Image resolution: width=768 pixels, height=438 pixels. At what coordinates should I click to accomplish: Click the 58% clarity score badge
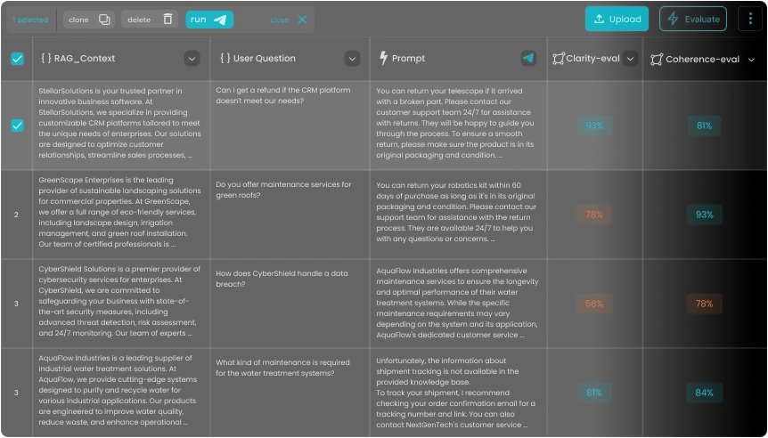[x=594, y=304]
